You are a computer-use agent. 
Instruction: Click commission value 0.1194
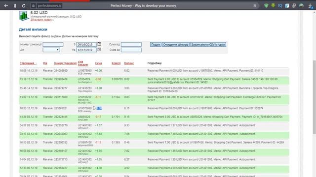pyautogui.click(x=116, y=97)
